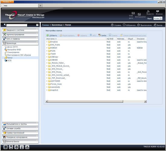The image size is (166, 151).
Task: Expand Пользователи и группы panel
Action: point(20,124)
